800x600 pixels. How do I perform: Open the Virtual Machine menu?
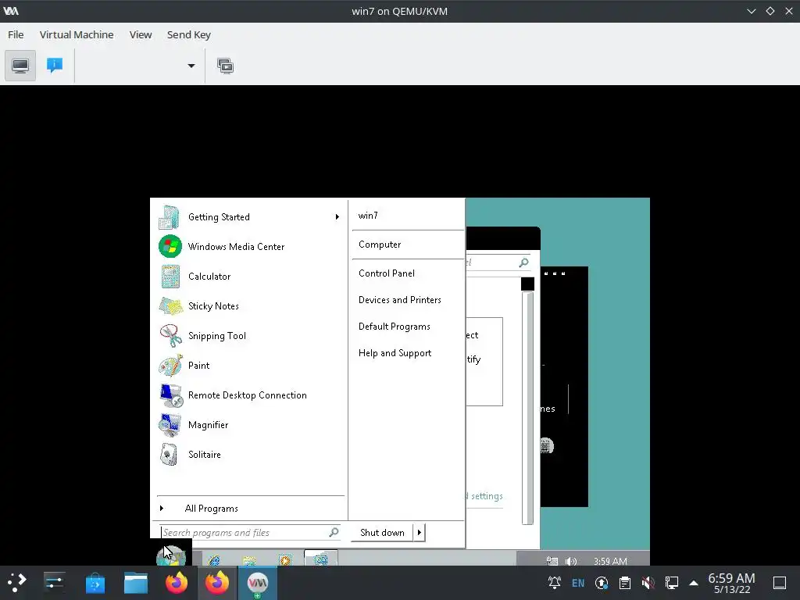pyautogui.click(x=77, y=34)
